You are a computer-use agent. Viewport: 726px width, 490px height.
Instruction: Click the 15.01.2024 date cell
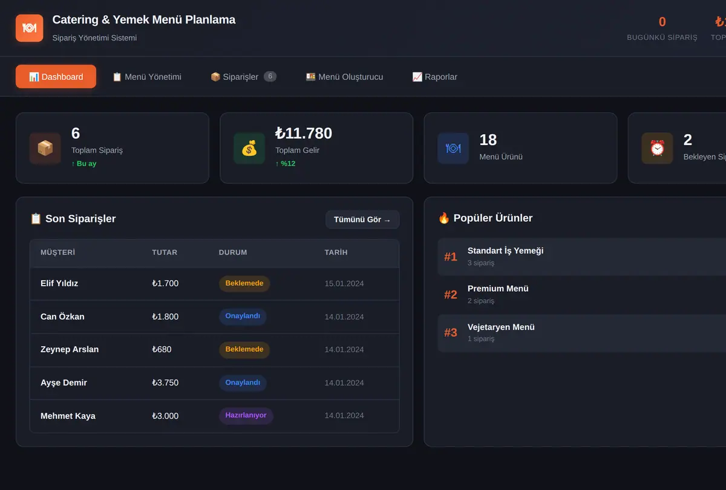click(344, 283)
